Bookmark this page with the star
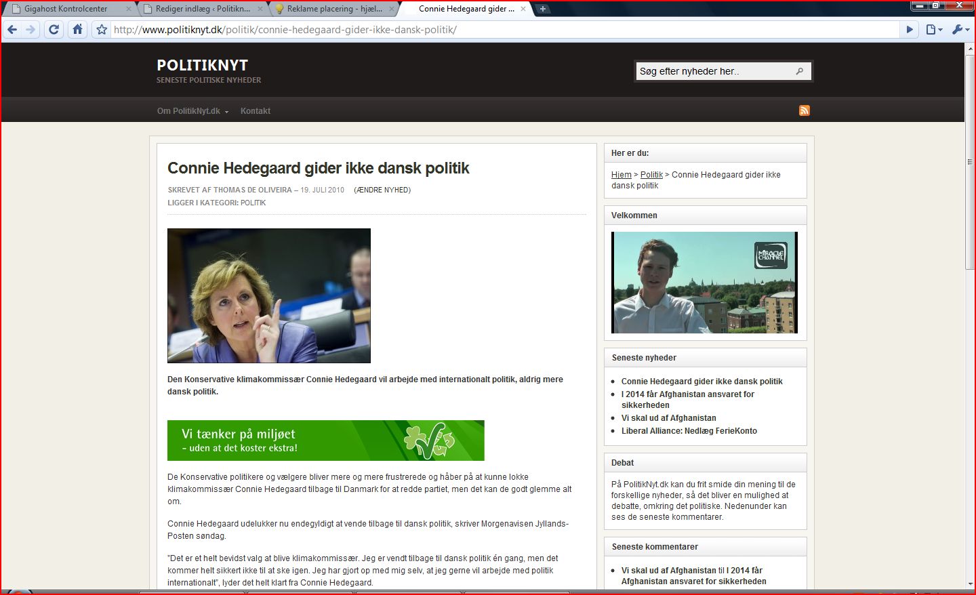Viewport: 976px width, 595px height. (x=102, y=29)
